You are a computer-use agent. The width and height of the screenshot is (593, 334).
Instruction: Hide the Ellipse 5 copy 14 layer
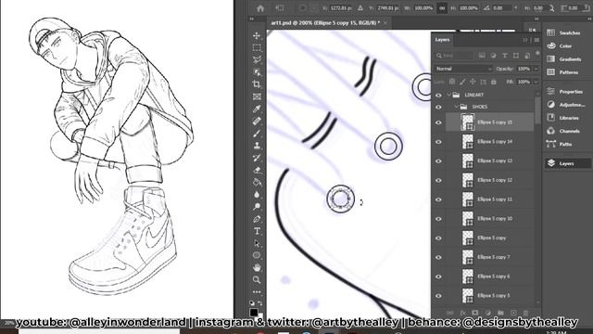(x=438, y=142)
